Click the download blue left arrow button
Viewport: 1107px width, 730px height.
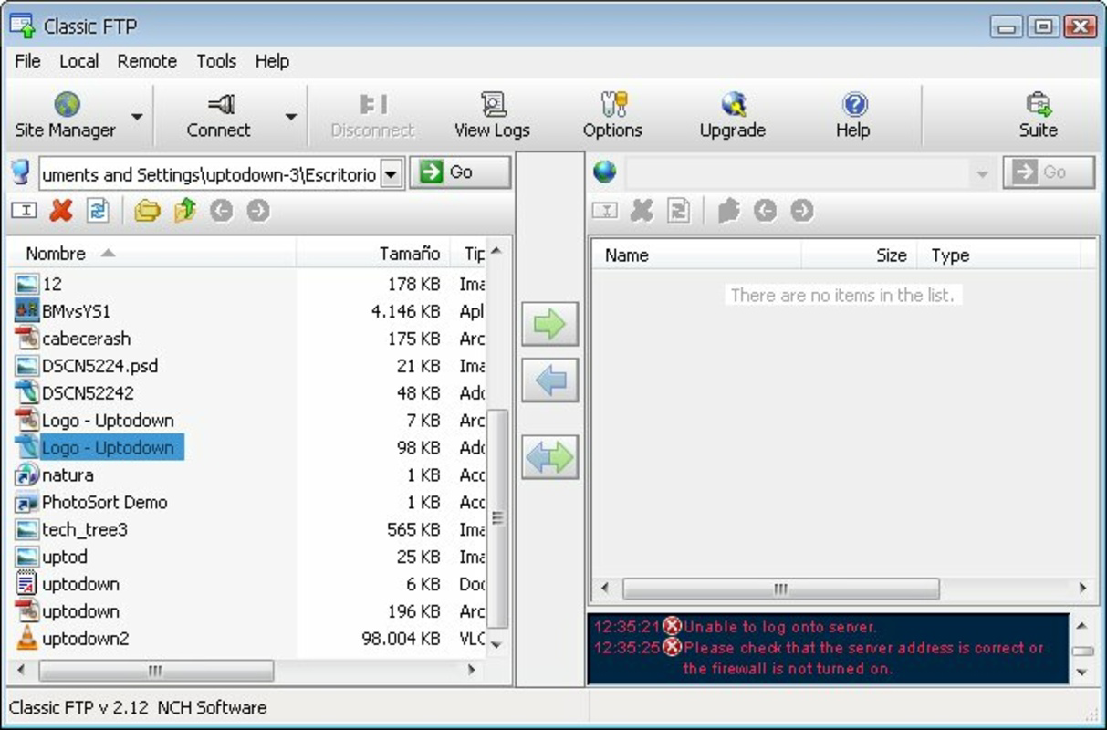point(550,380)
